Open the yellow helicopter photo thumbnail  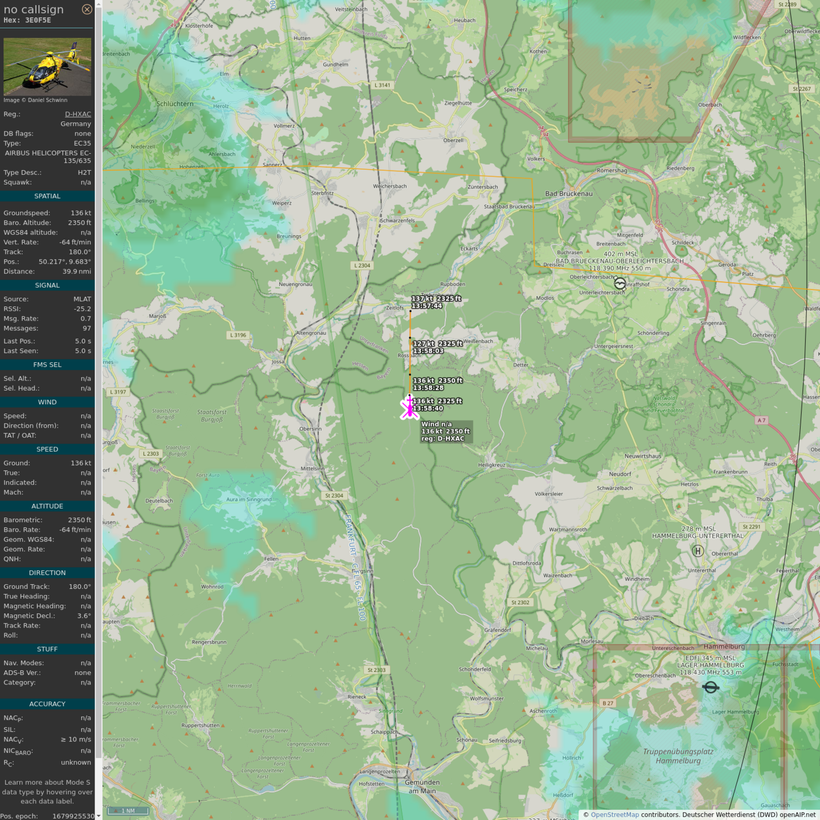click(x=47, y=67)
